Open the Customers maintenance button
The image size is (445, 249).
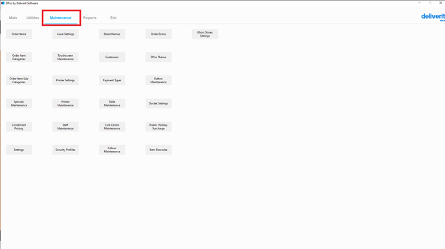coord(112,57)
